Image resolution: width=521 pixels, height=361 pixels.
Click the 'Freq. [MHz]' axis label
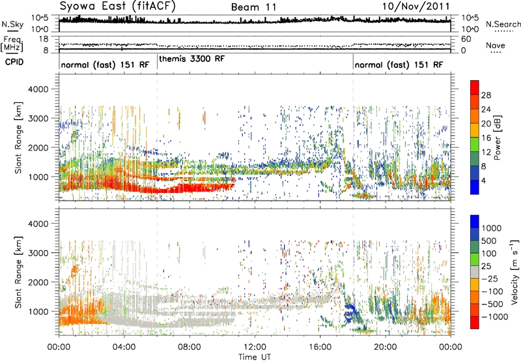(x=12, y=44)
